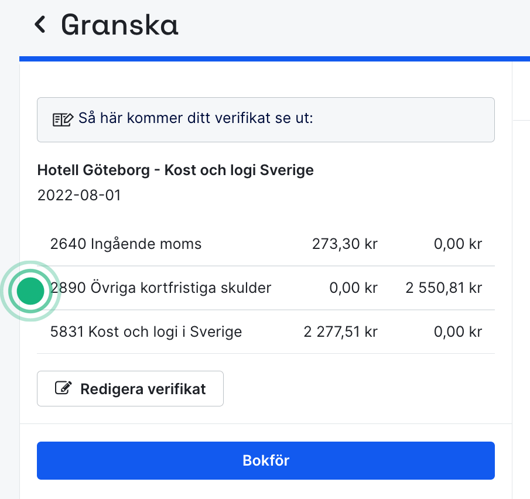Click the green onboarding highlight dot
Image resolution: width=530 pixels, height=499 pixels.
click(x=30, y=291)
